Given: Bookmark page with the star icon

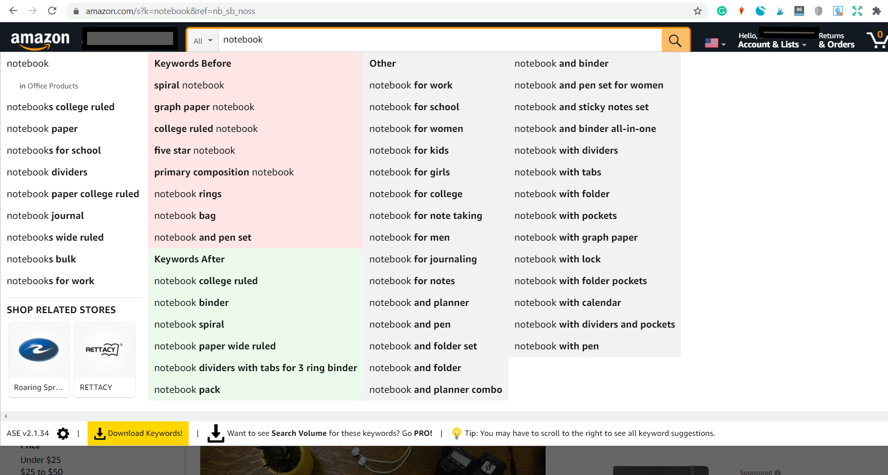Looking at the screenshot, I should coord(697,11).
